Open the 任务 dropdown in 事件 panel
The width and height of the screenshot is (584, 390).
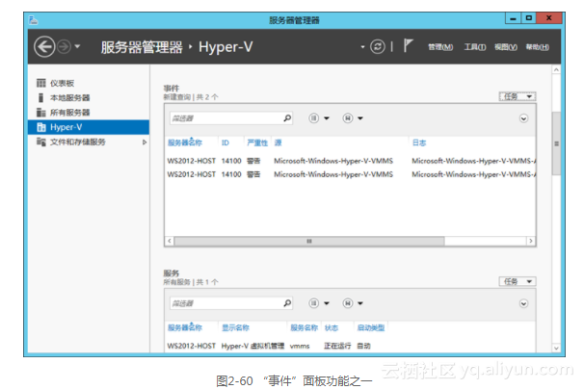[x=518, y=96]
